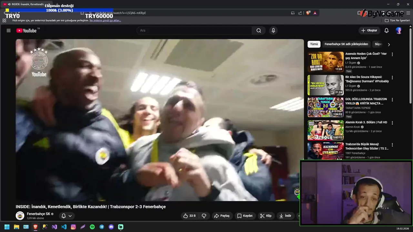Open Tüm Yer İşaretleri bookmarks folder
The width and height of the screenshot is (413, 232).
point(397,20)
